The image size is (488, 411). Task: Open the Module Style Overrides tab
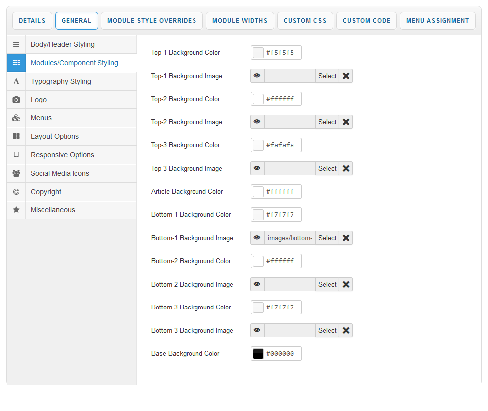coord(152,21)
